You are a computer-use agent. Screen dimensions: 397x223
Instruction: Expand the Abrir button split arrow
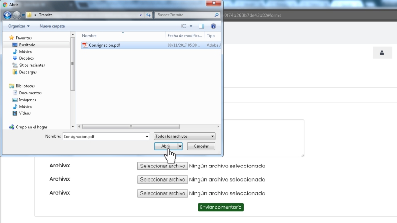[x=180, y=146]
